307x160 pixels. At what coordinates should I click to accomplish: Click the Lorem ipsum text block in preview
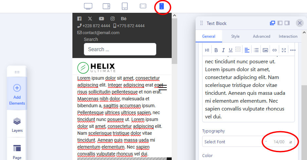tap(120, 116)
